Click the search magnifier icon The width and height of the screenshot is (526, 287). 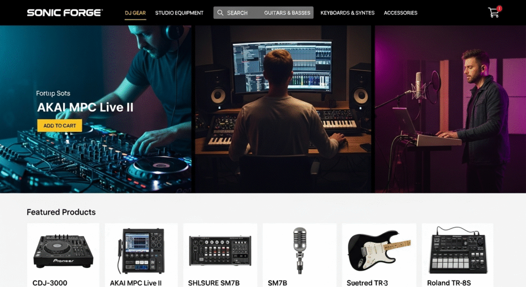click(220, 13)
